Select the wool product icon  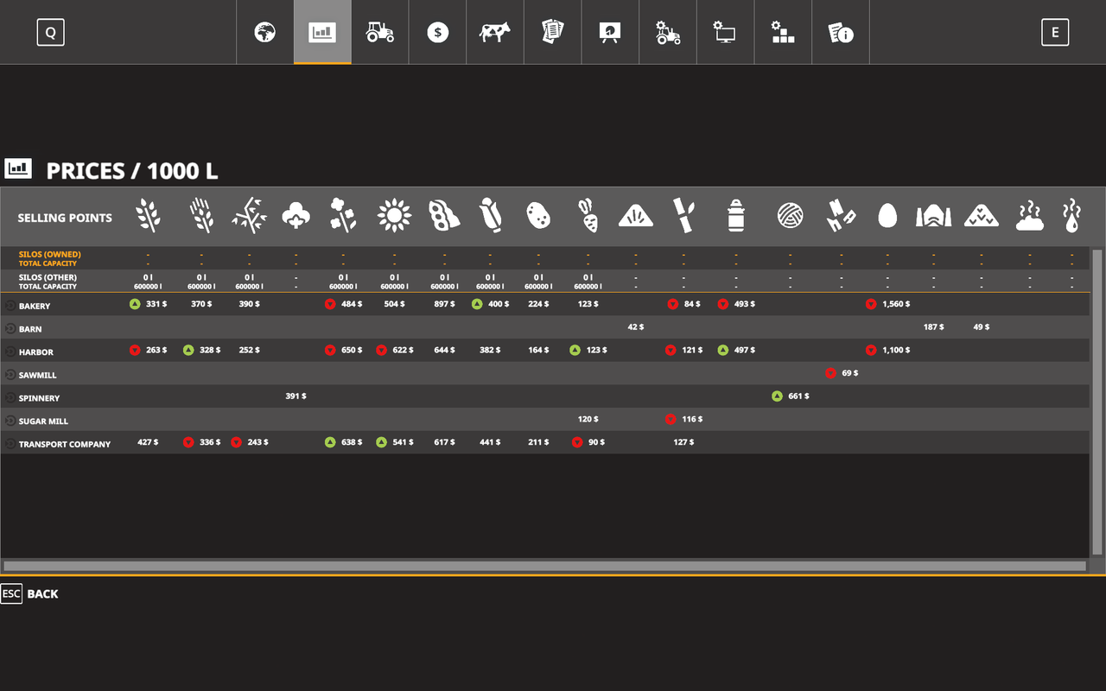(791, 214)
